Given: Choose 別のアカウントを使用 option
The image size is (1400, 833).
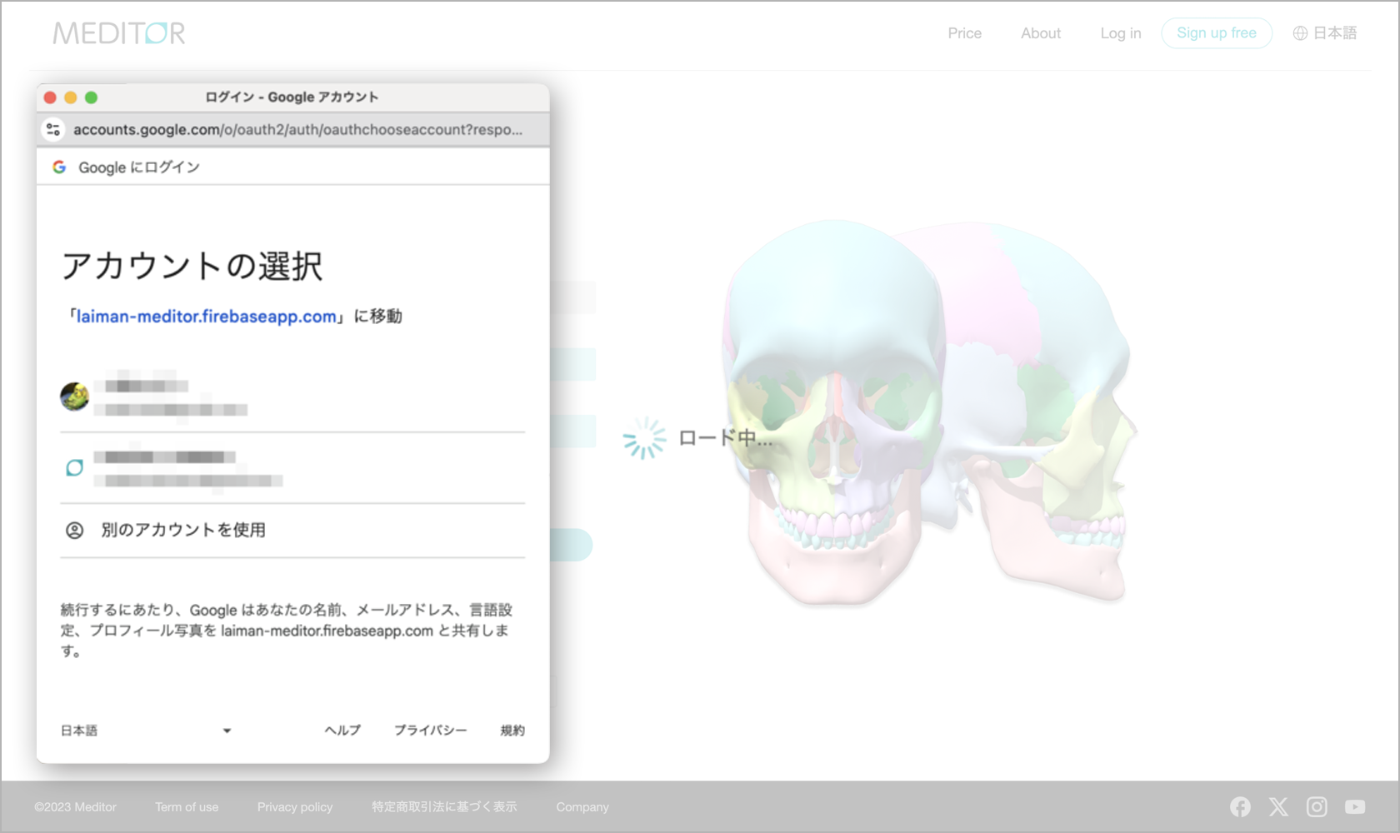Looking at the screenshot, I should coord(183,530).
